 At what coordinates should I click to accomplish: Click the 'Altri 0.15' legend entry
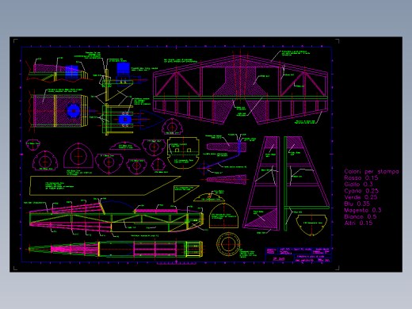tap(358, 223)
